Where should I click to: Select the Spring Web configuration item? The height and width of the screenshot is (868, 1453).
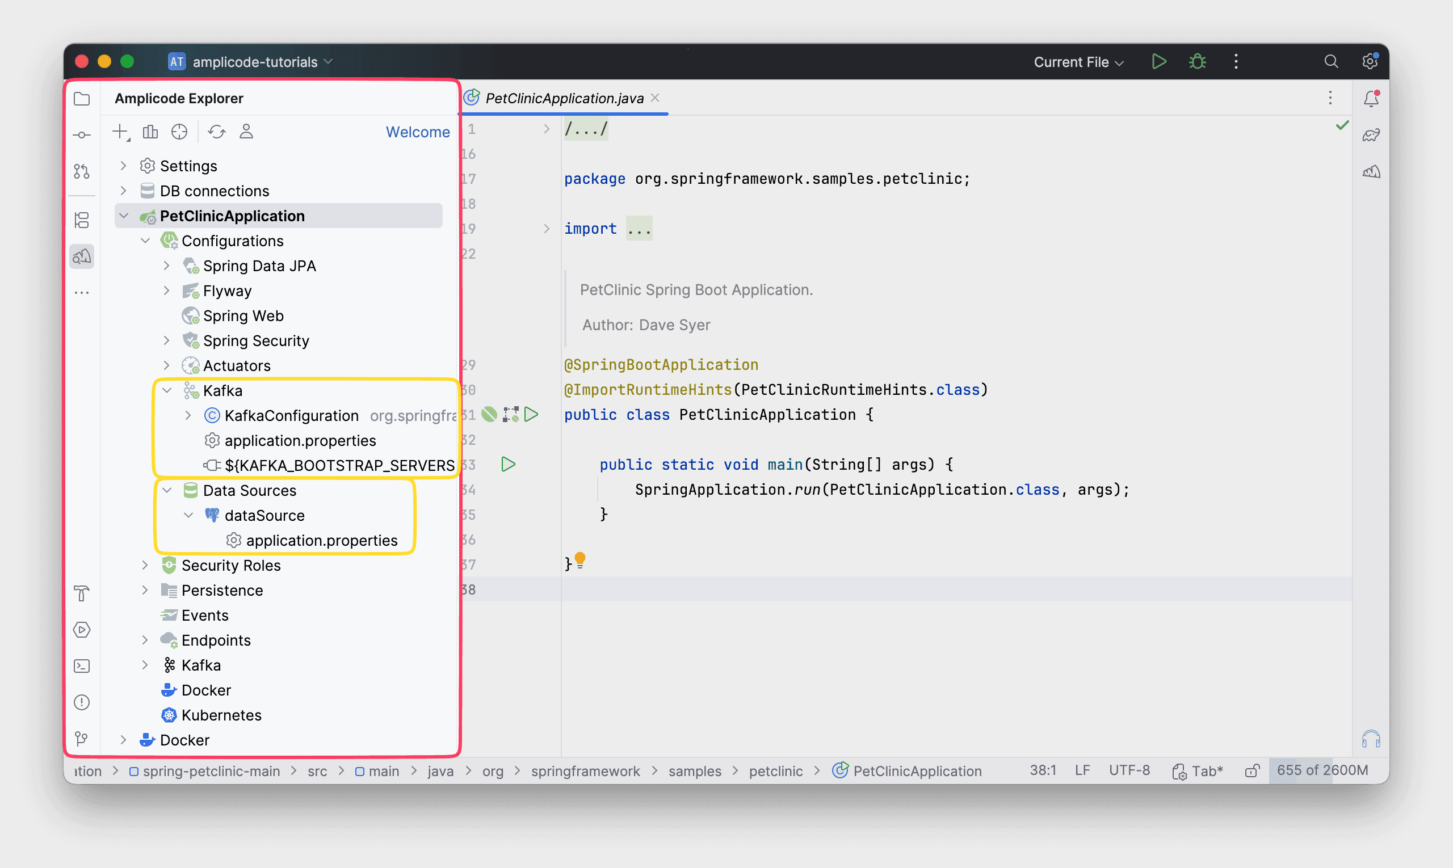(x=243, y=316)
